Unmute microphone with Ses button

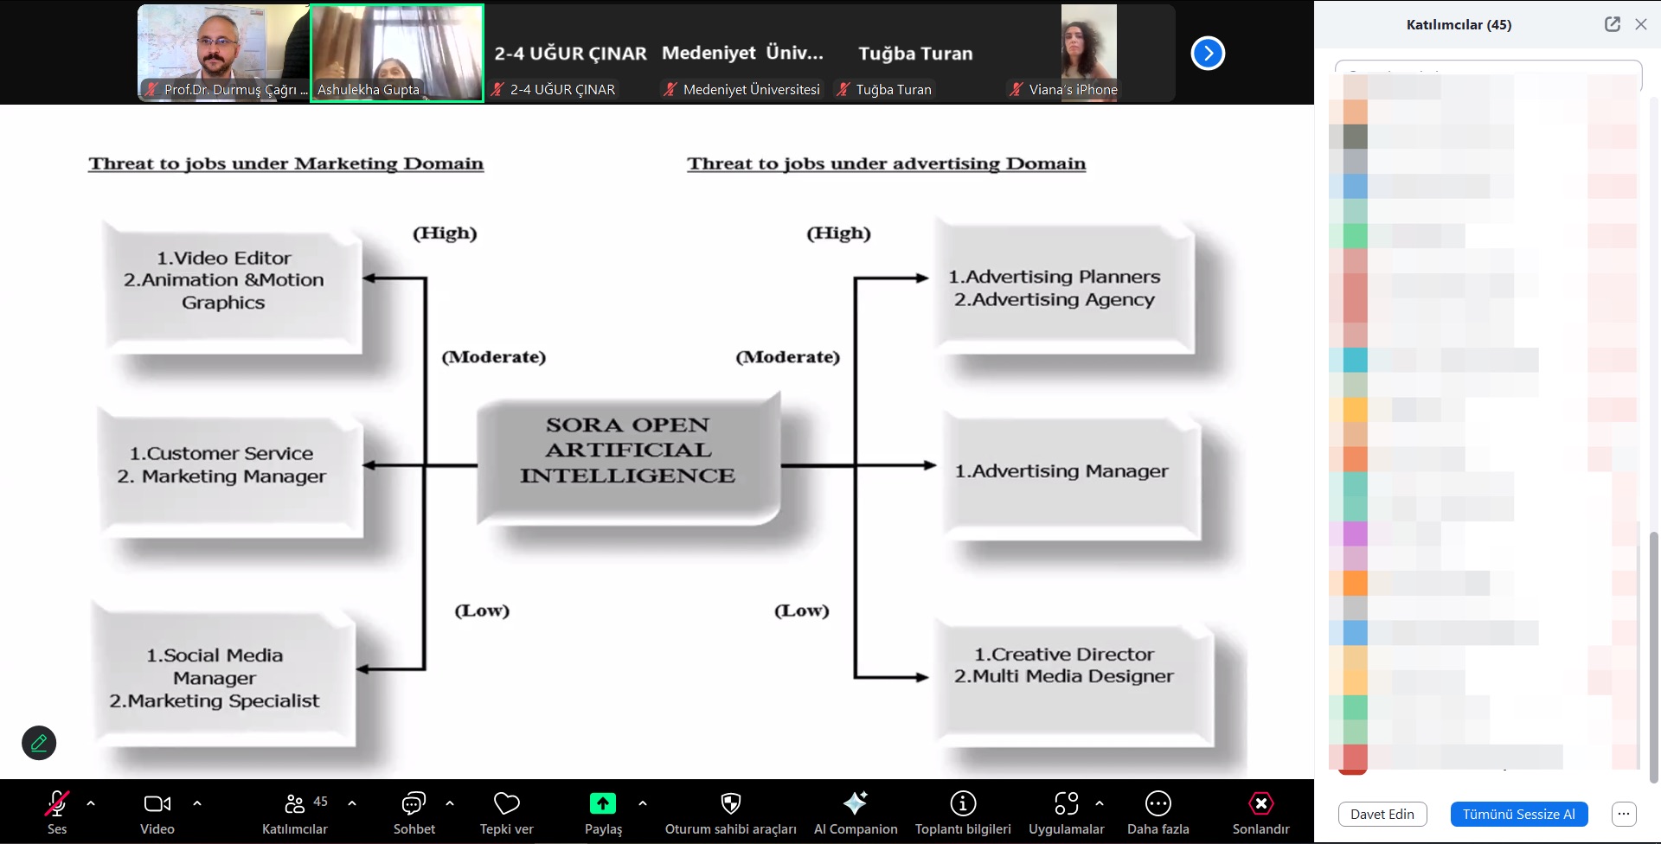(57, 813)
